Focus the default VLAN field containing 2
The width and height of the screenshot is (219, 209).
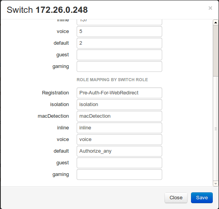click(x=119, y=43)
